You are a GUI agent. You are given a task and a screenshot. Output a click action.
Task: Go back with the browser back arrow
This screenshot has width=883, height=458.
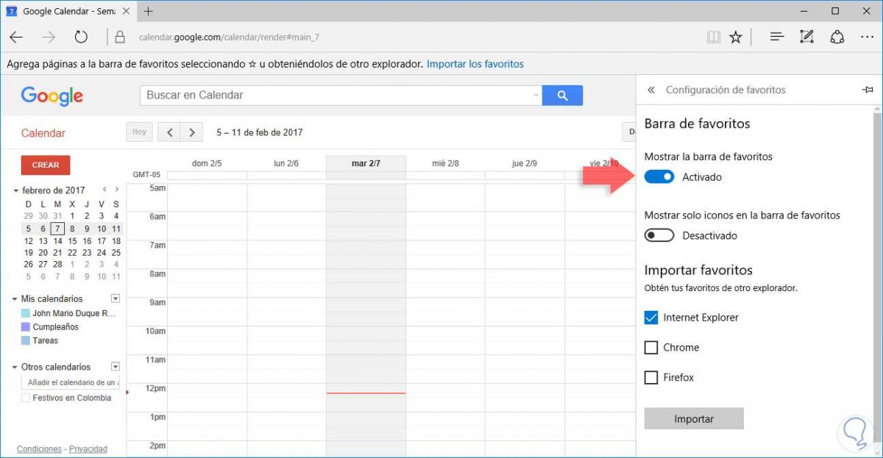[16, 37]
